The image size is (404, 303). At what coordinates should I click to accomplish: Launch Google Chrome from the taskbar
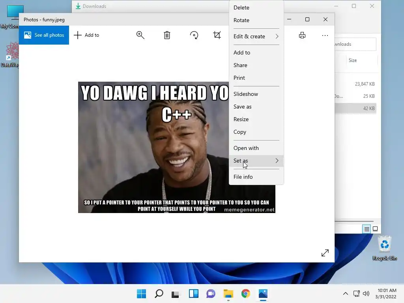click(x=245, y=294)
